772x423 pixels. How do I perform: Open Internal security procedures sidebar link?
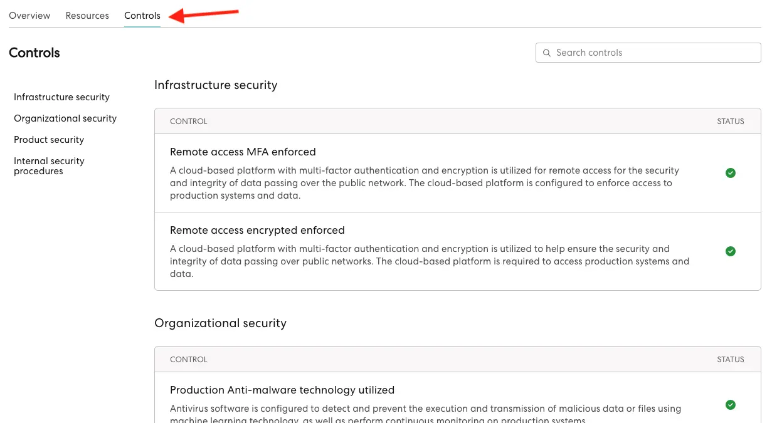[49, 166]
